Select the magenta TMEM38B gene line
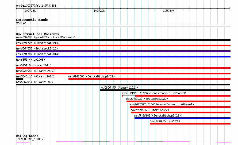This screenshot has height=145, width=238. click(123, 142)
